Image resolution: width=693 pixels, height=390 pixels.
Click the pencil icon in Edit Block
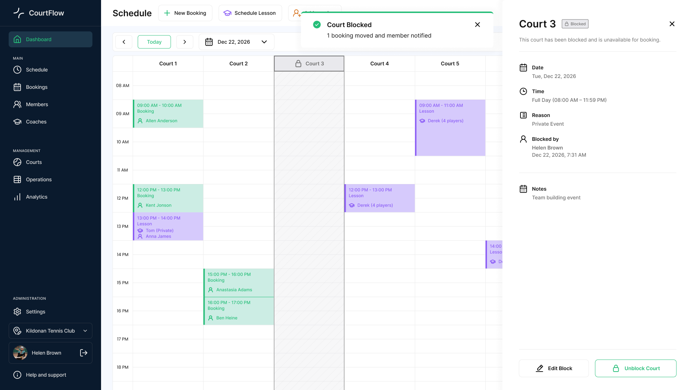[540, 368]
